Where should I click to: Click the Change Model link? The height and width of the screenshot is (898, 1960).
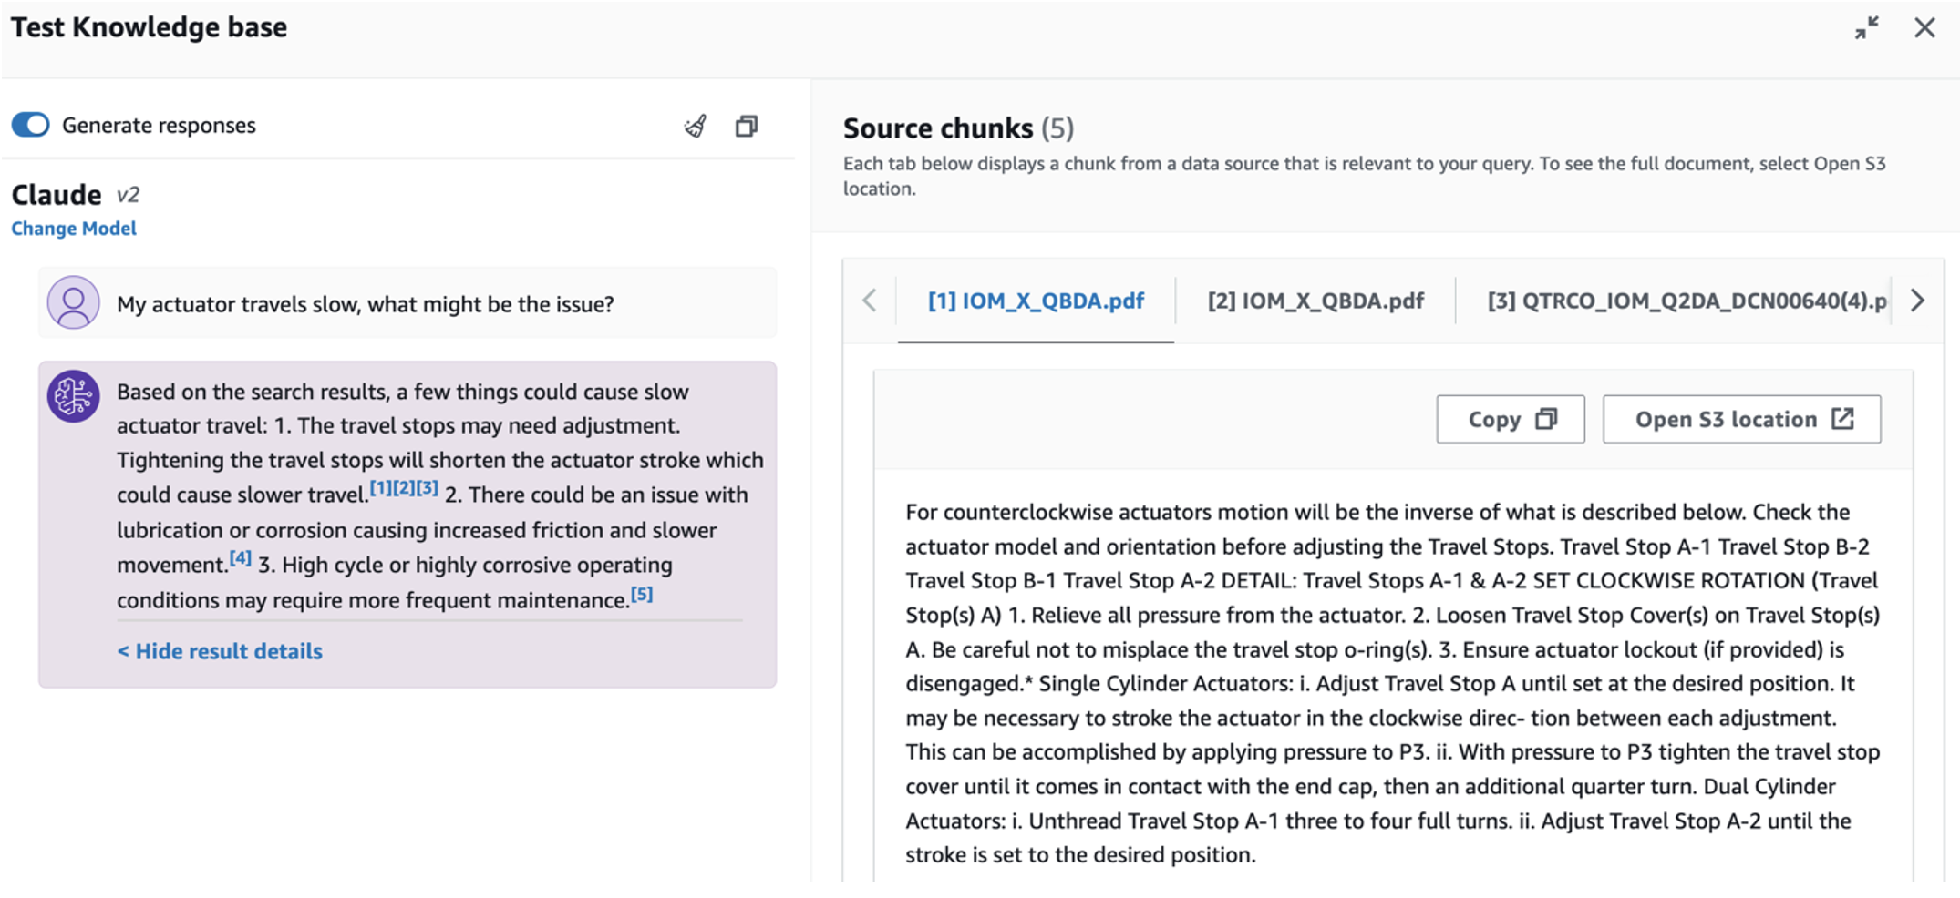[x=74, y=229]
